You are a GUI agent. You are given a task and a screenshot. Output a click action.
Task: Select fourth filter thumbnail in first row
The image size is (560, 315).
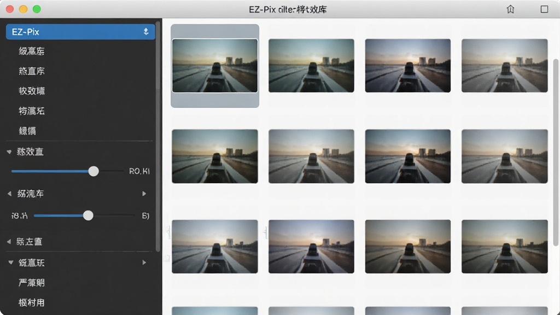505,66
